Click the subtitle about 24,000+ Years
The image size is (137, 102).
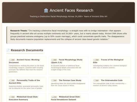68,16
